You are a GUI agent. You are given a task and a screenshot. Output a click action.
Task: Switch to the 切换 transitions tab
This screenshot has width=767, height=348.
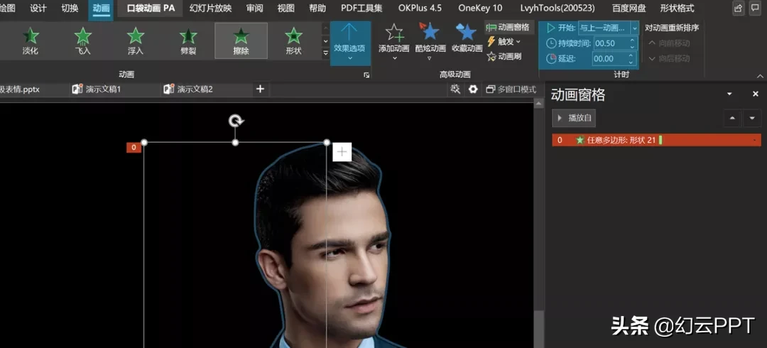click(70, 9)
